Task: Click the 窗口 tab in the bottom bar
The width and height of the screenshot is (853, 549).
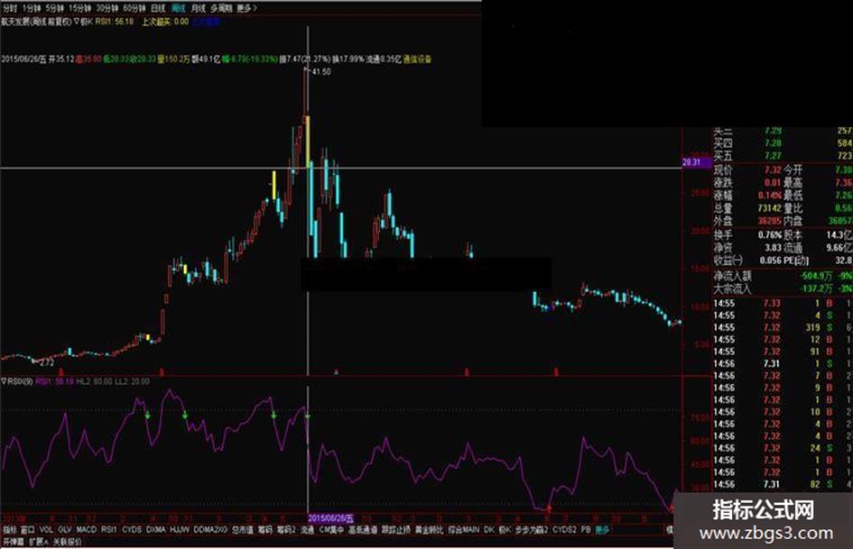Action: click(27, 529)
